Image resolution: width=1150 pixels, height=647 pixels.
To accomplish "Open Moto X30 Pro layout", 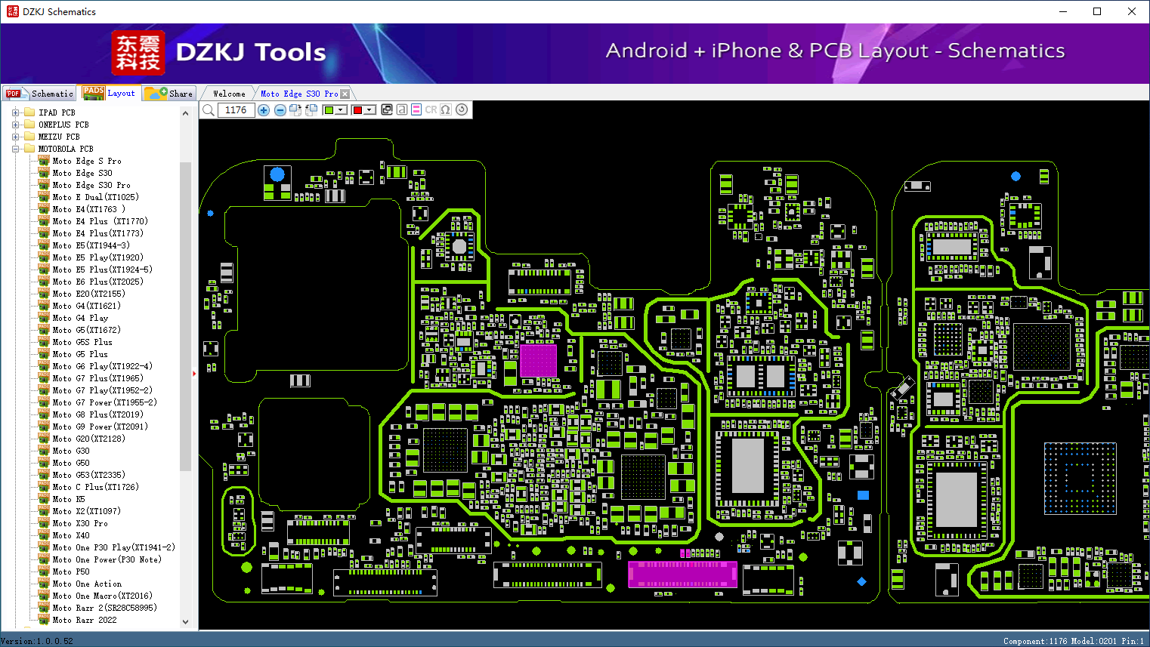I will point(80,523).
